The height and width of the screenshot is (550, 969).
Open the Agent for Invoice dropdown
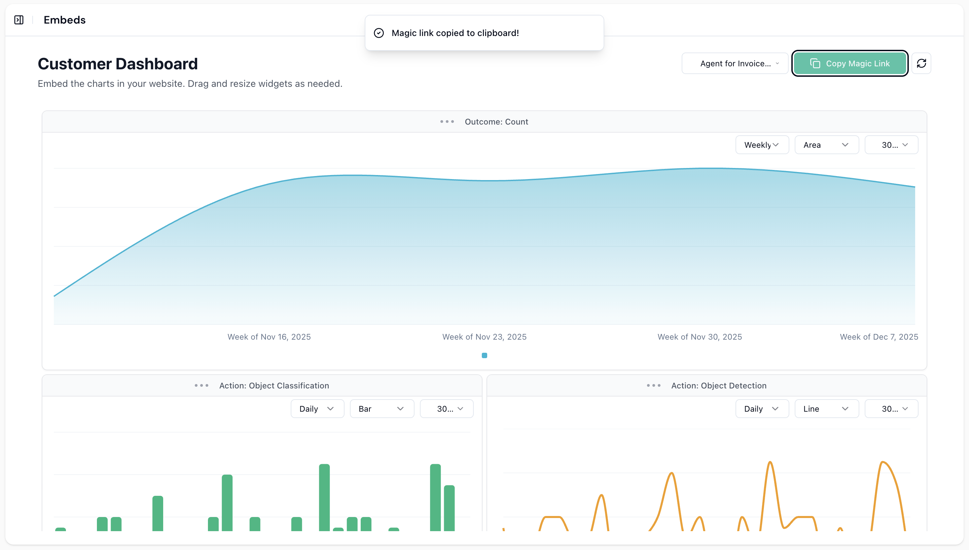pyautogui.click(x=734, y=64)
